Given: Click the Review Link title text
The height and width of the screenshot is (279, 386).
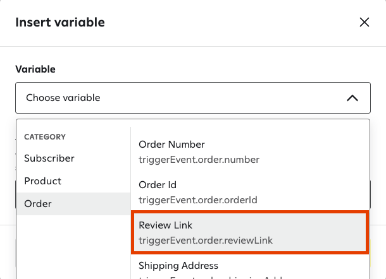Looking at the screenshot, I should [165, 225].
